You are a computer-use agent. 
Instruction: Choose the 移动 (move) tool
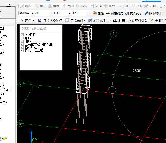(68, 6)
